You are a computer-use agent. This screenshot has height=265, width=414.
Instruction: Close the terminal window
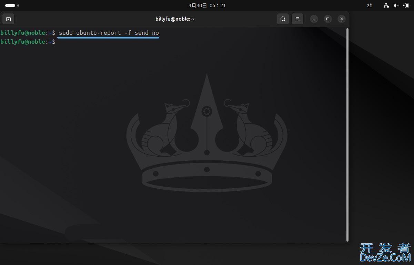click(x=342, y=19)
